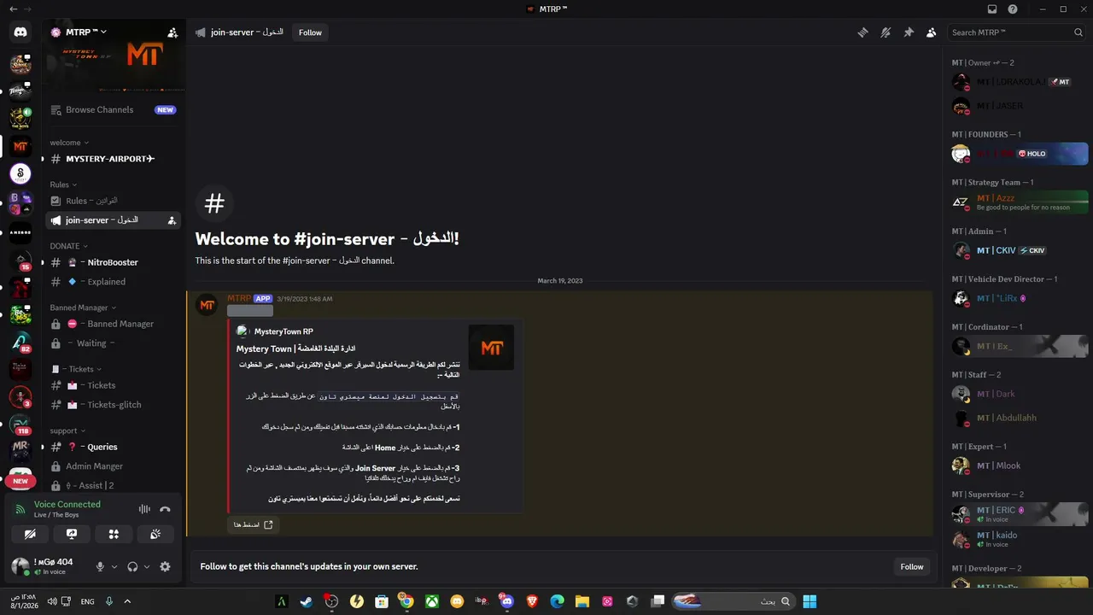Select the MT server icon in server list
This screenshot has width=1093, height=615.
coord(20,146)
